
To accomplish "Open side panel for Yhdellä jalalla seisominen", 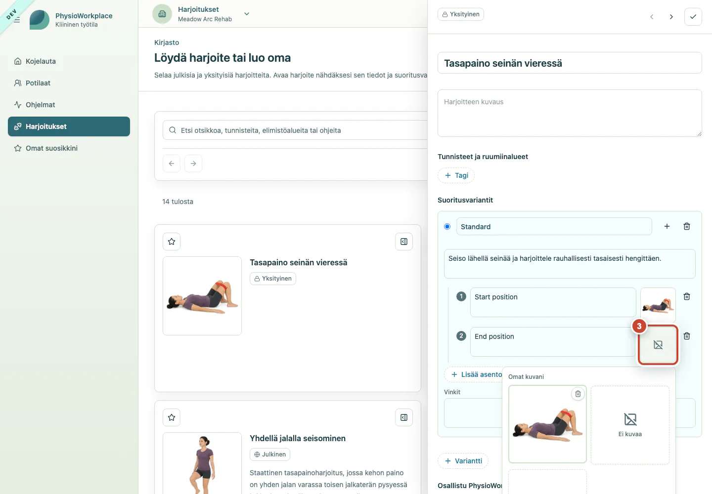I will click(x=404, y=417).
